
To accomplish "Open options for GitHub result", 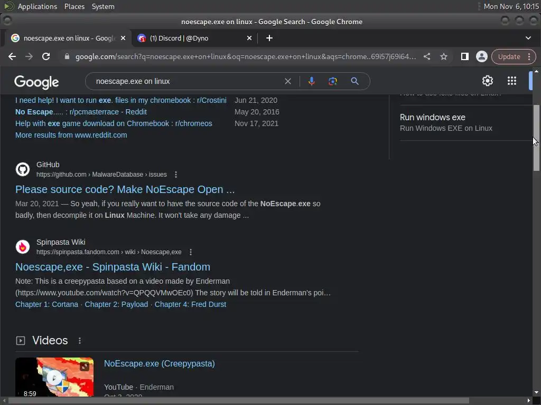I will [x=176, y=175].
